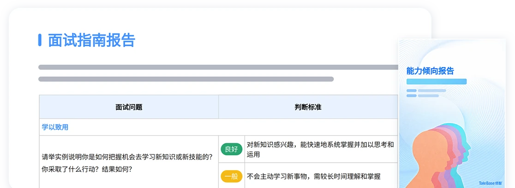
Task: Click the 面试指南报告 heading
Action: coord(92,40)
